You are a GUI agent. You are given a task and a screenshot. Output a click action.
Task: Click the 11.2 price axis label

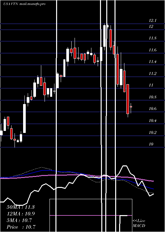152,74
